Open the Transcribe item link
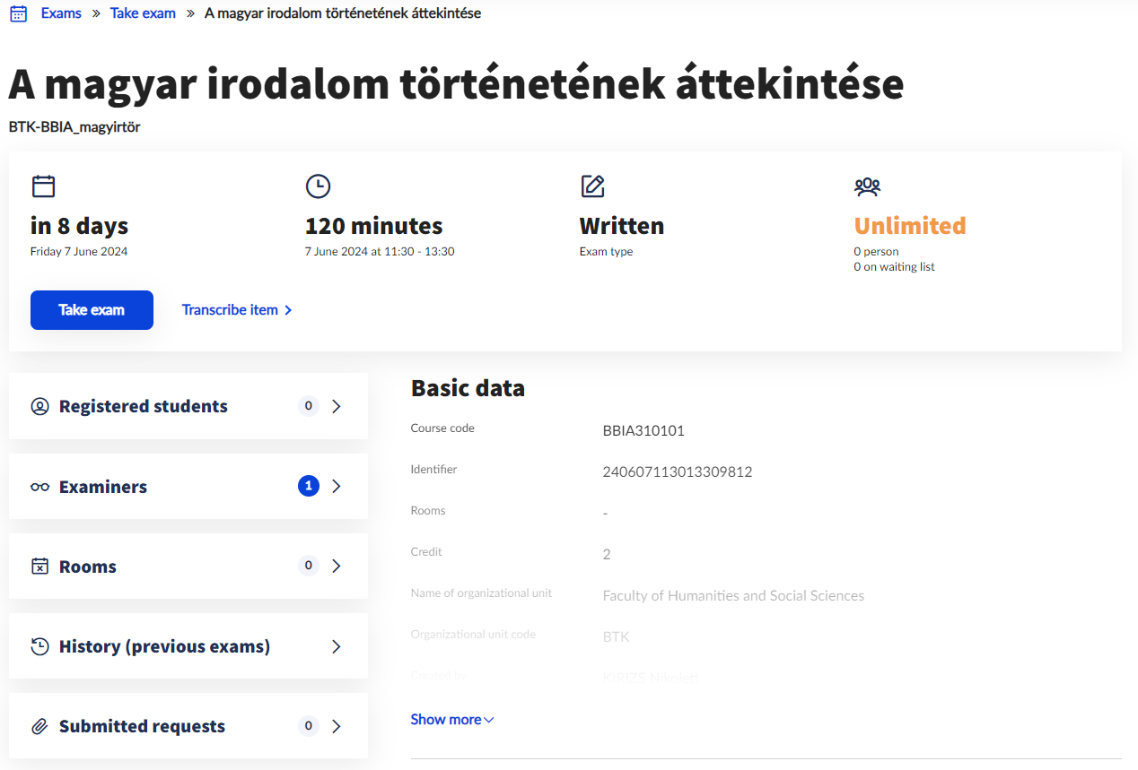1138x770 pixels. tap(237, 310)
